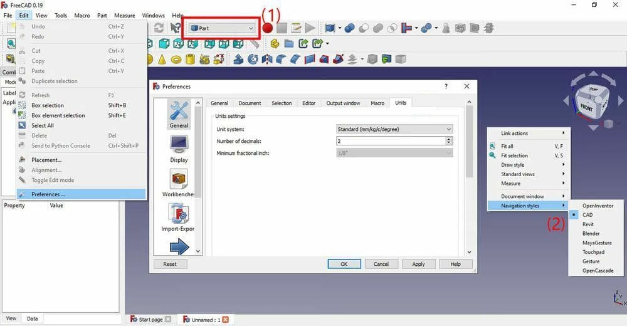627x326 pixels.
Task: Click the Cross-sections icon
Action: click(488, 28)
